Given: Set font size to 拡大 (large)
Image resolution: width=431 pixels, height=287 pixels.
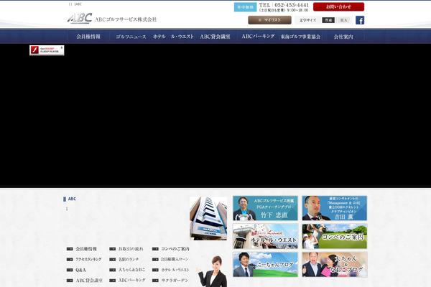Looking at the screenshot, I should (343, 20).
